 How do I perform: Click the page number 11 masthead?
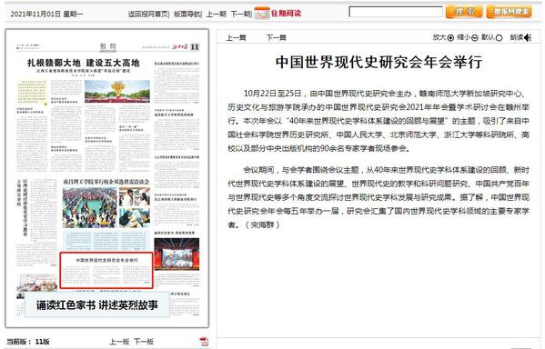[x=195, y=47]
